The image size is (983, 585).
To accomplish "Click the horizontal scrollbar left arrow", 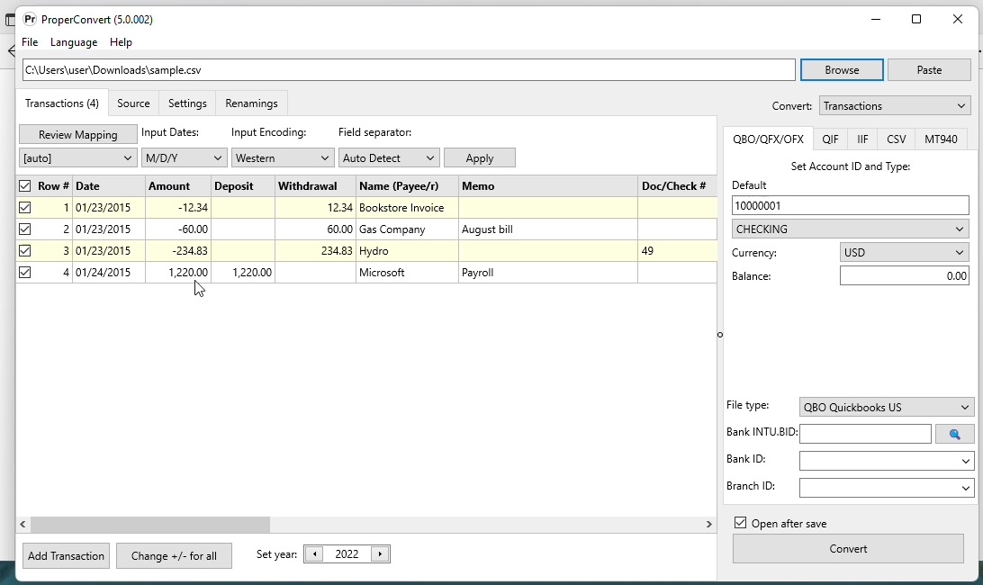I will coord(23,524).
